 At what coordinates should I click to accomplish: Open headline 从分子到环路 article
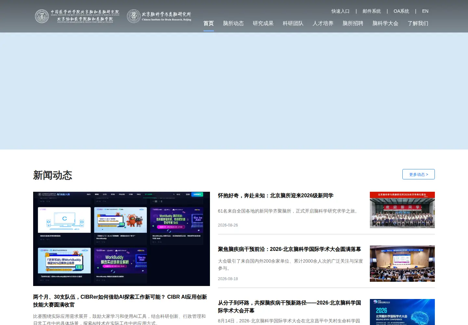[x=290, y=307]
